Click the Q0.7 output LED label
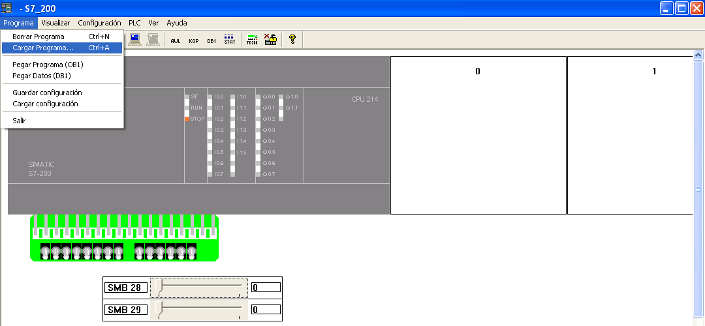Image resolution: width=705 pixels, height=326 pixels. click(x=269, y=174)
